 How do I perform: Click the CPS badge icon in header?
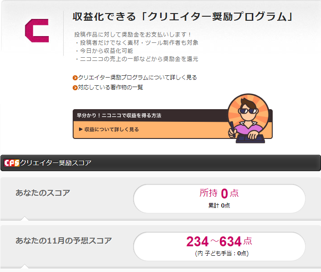pos(11,163)
